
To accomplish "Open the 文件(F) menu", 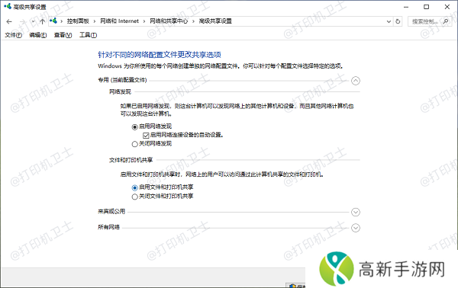I will coord(13,35).
